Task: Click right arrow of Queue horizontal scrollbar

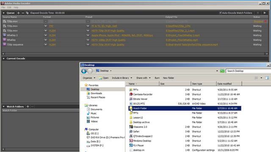Action: pyautogui.click(x=266, y=54)
